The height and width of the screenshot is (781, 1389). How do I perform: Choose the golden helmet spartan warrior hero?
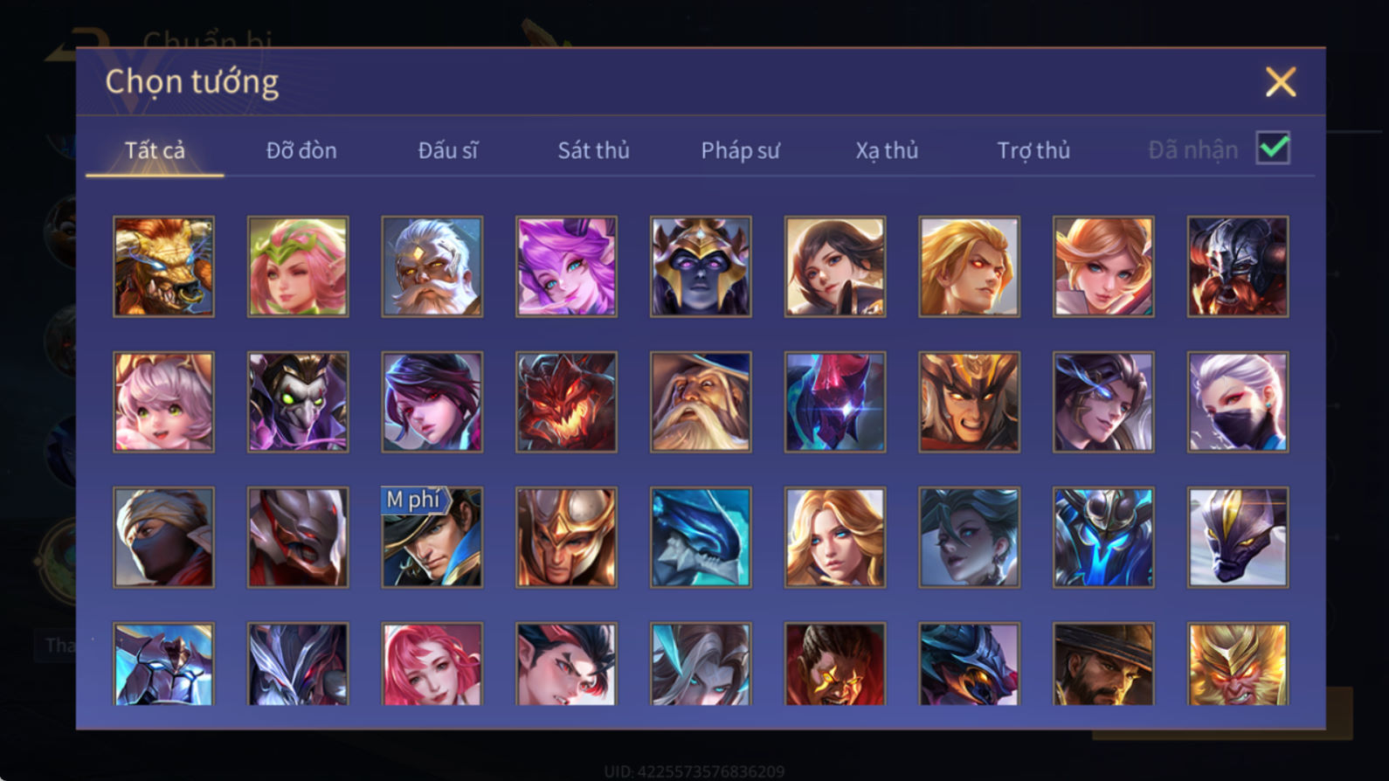click(566, 537)
